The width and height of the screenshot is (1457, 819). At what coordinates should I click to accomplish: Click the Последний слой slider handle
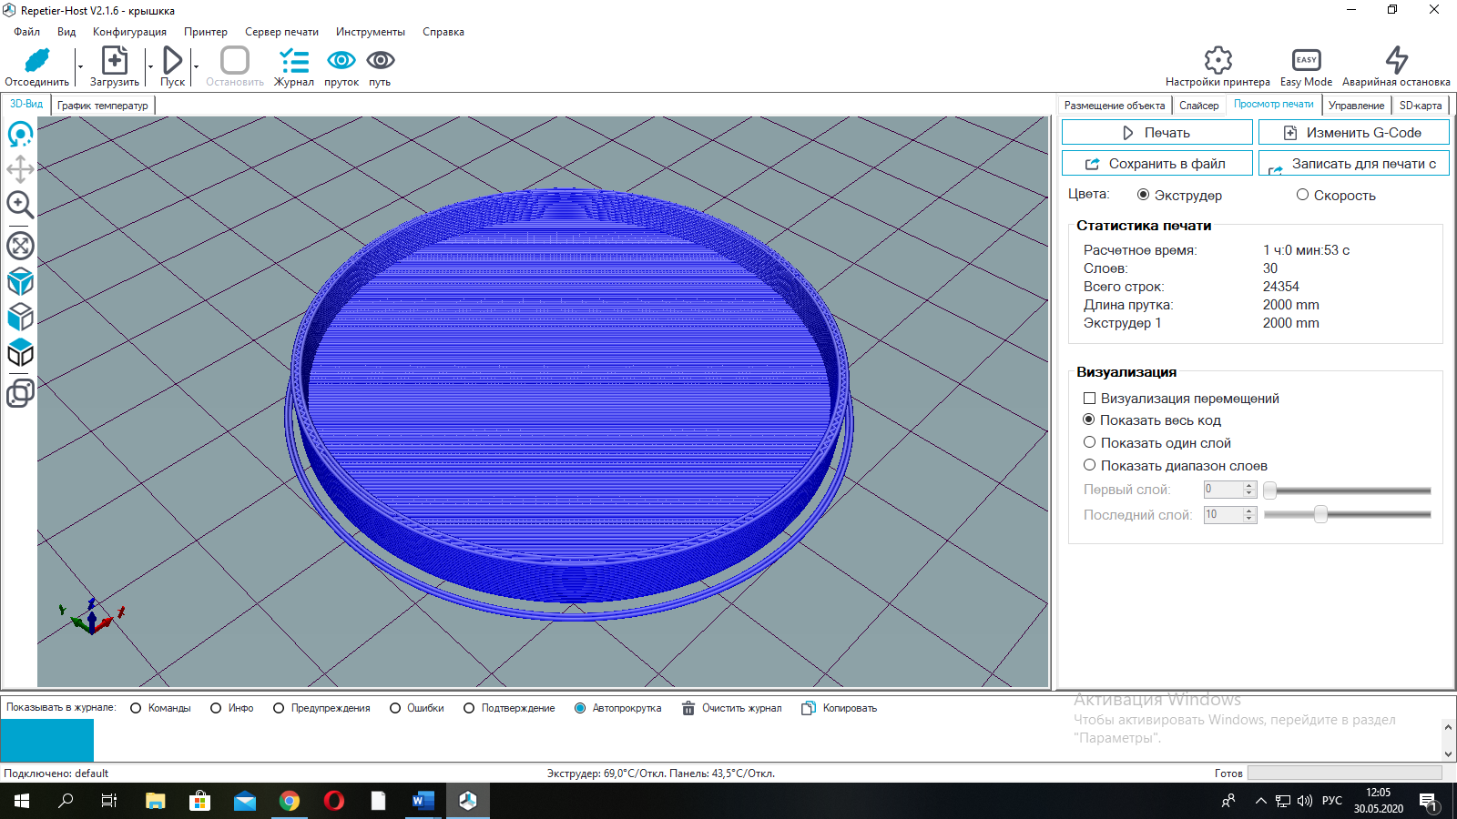pyautogui.click(x=1320, y=515)
